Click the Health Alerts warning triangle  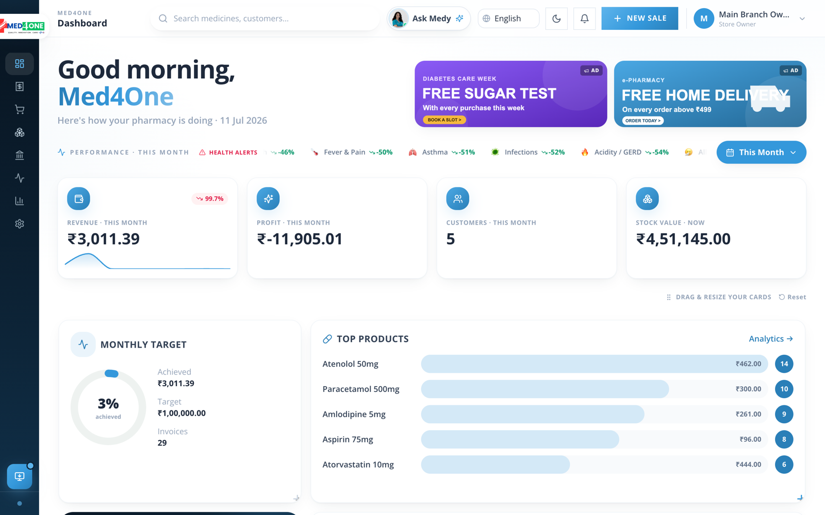tap(202, 152)
